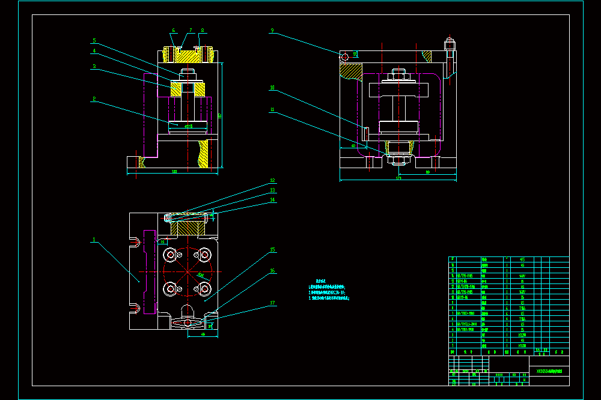This screenshot has height=400, width=601.
Task: Click part balloon number 7
Action: [x=191, y=30]
